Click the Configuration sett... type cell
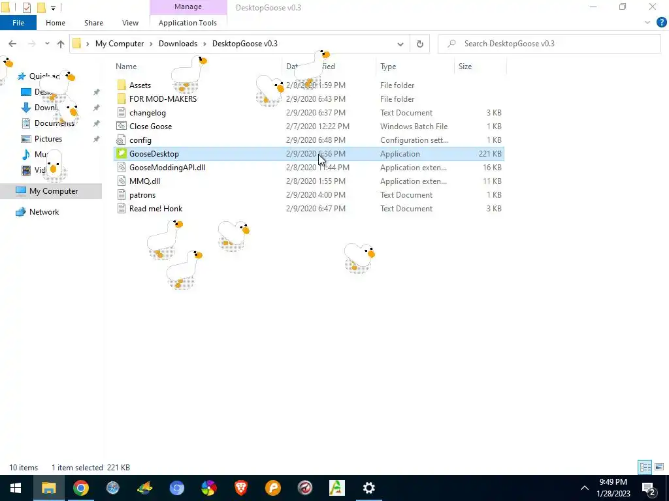Screen dimensions: 669x501 pos(414,140)
